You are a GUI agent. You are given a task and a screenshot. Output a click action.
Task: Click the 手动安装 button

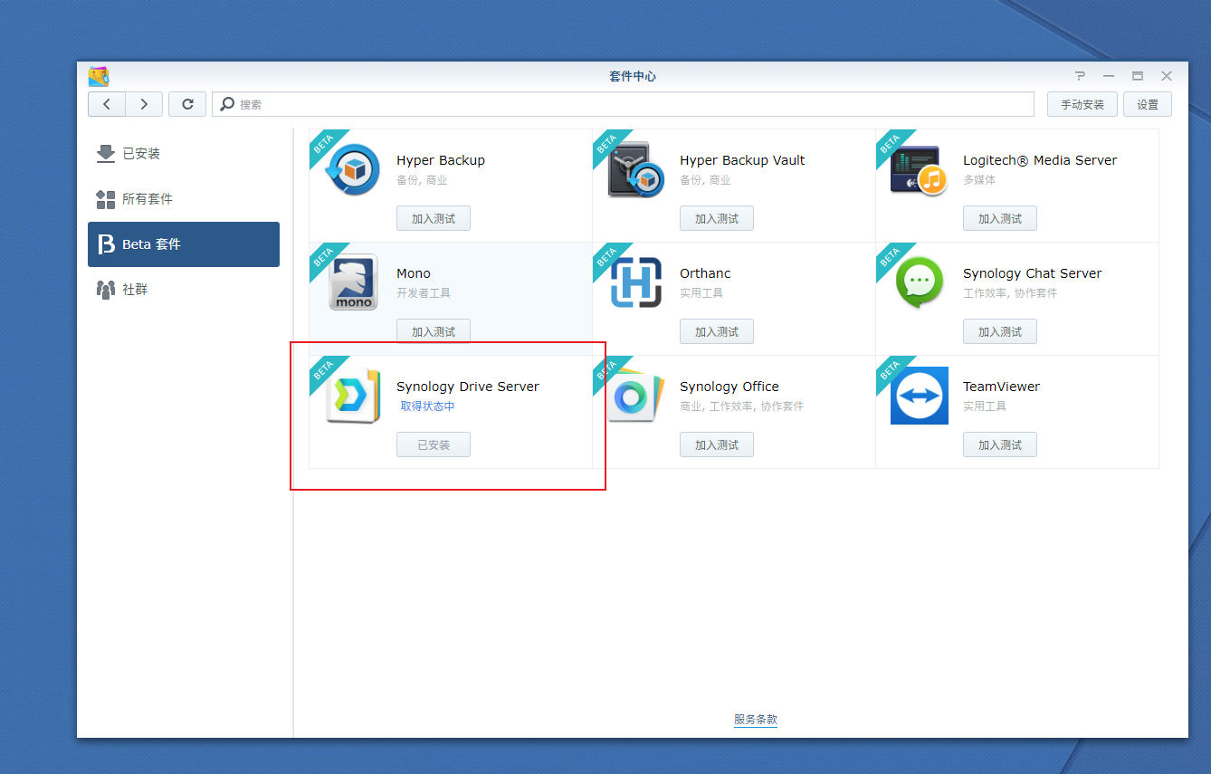click(x=1082, y=104)
